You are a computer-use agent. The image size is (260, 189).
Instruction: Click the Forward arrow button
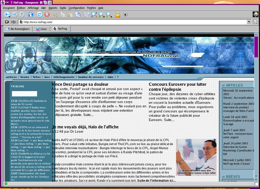point(14,14)
